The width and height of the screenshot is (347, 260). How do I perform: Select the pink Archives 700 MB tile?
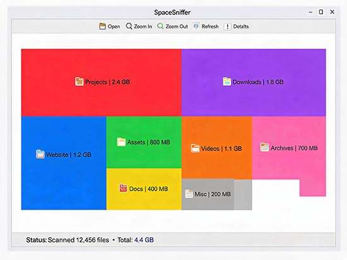[x=289, y=148]
